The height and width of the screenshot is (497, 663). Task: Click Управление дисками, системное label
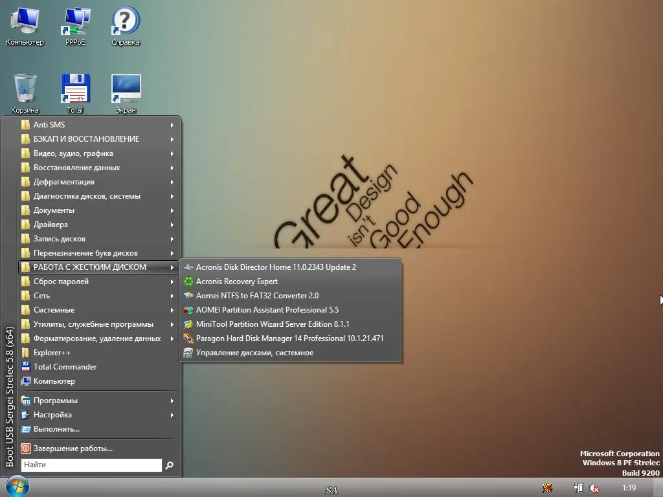click(x=254, y=353)
